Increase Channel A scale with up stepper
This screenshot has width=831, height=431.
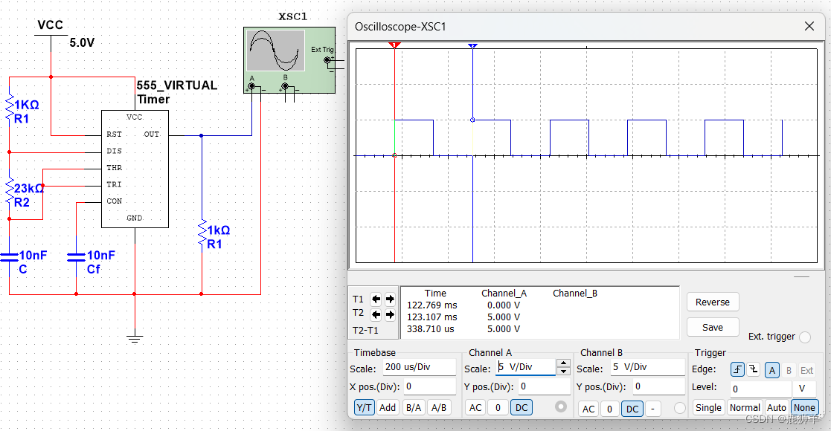click(564, 362)
